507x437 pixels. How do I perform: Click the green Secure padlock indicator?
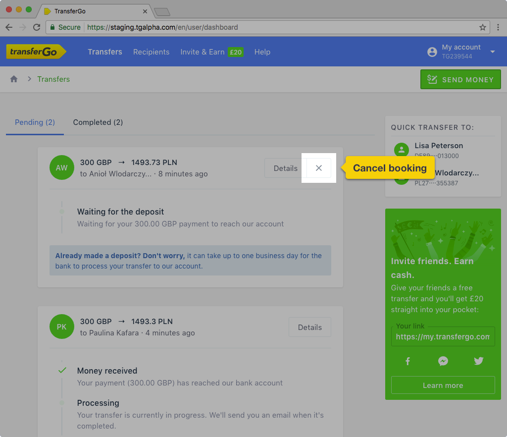coord(65,27)
